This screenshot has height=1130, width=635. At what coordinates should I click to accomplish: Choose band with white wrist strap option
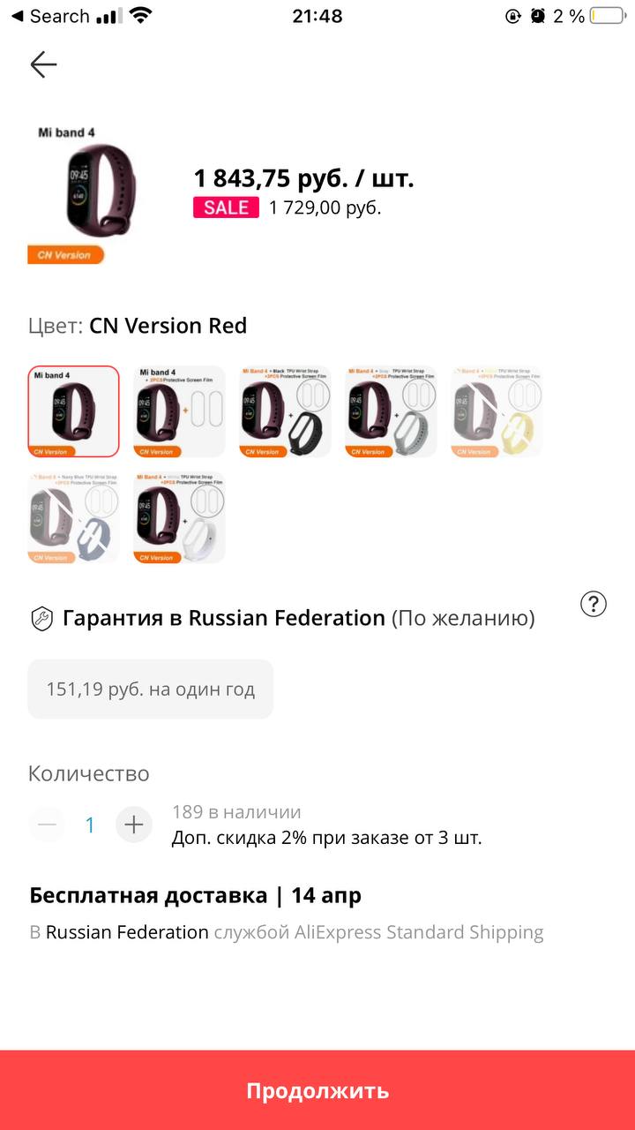pos(180,517)
